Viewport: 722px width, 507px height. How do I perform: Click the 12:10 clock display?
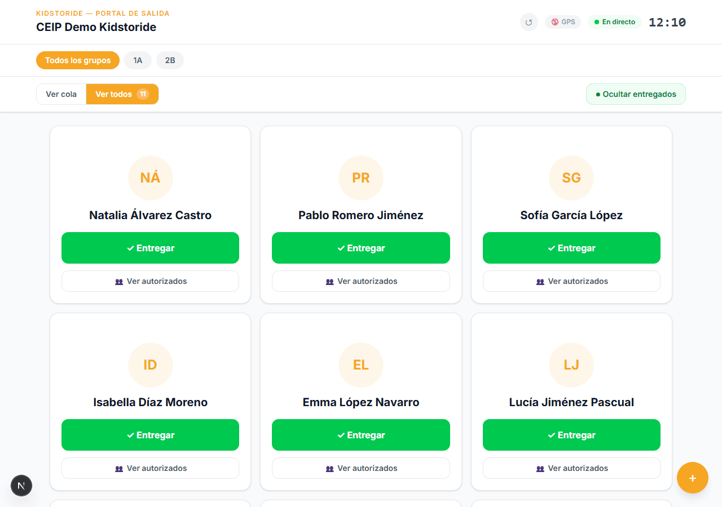coord(667,23)
